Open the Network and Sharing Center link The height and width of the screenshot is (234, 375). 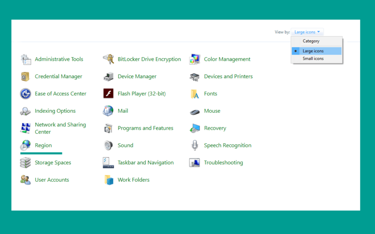[x=60, y=128]
